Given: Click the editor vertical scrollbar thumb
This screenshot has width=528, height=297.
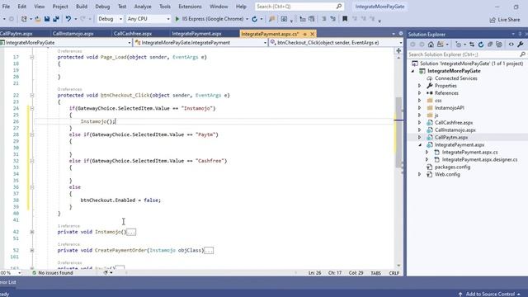Looking at the screenshot, I should 398,131.
